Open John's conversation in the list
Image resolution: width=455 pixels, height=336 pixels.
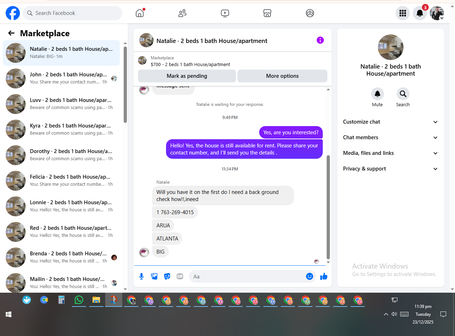coord(61,78)
